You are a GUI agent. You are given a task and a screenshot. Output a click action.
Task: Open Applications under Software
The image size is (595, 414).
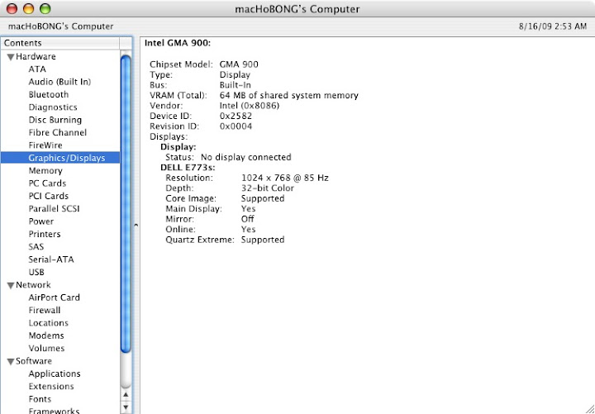tap(55, 374)
